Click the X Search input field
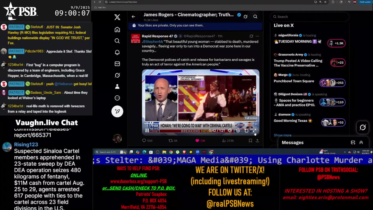373x210 pixels. click(309, 17)
